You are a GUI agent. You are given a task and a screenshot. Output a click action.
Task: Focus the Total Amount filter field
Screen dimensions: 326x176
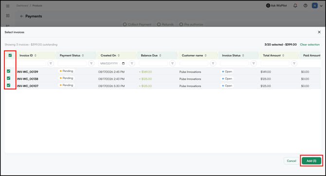[x=275, y=63]
